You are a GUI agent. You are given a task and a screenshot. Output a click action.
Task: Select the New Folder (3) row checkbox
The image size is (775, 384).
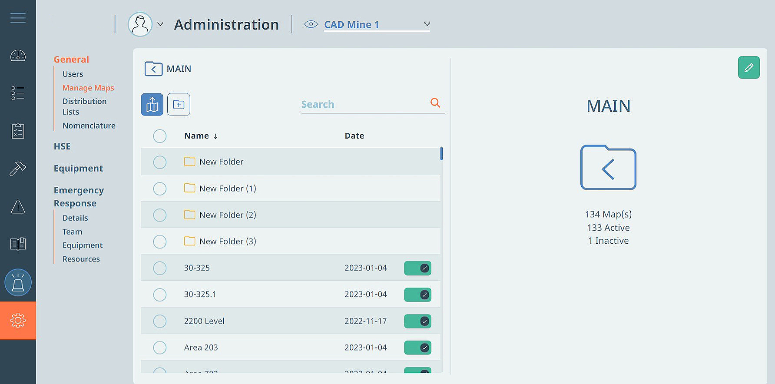click(160, 242)
